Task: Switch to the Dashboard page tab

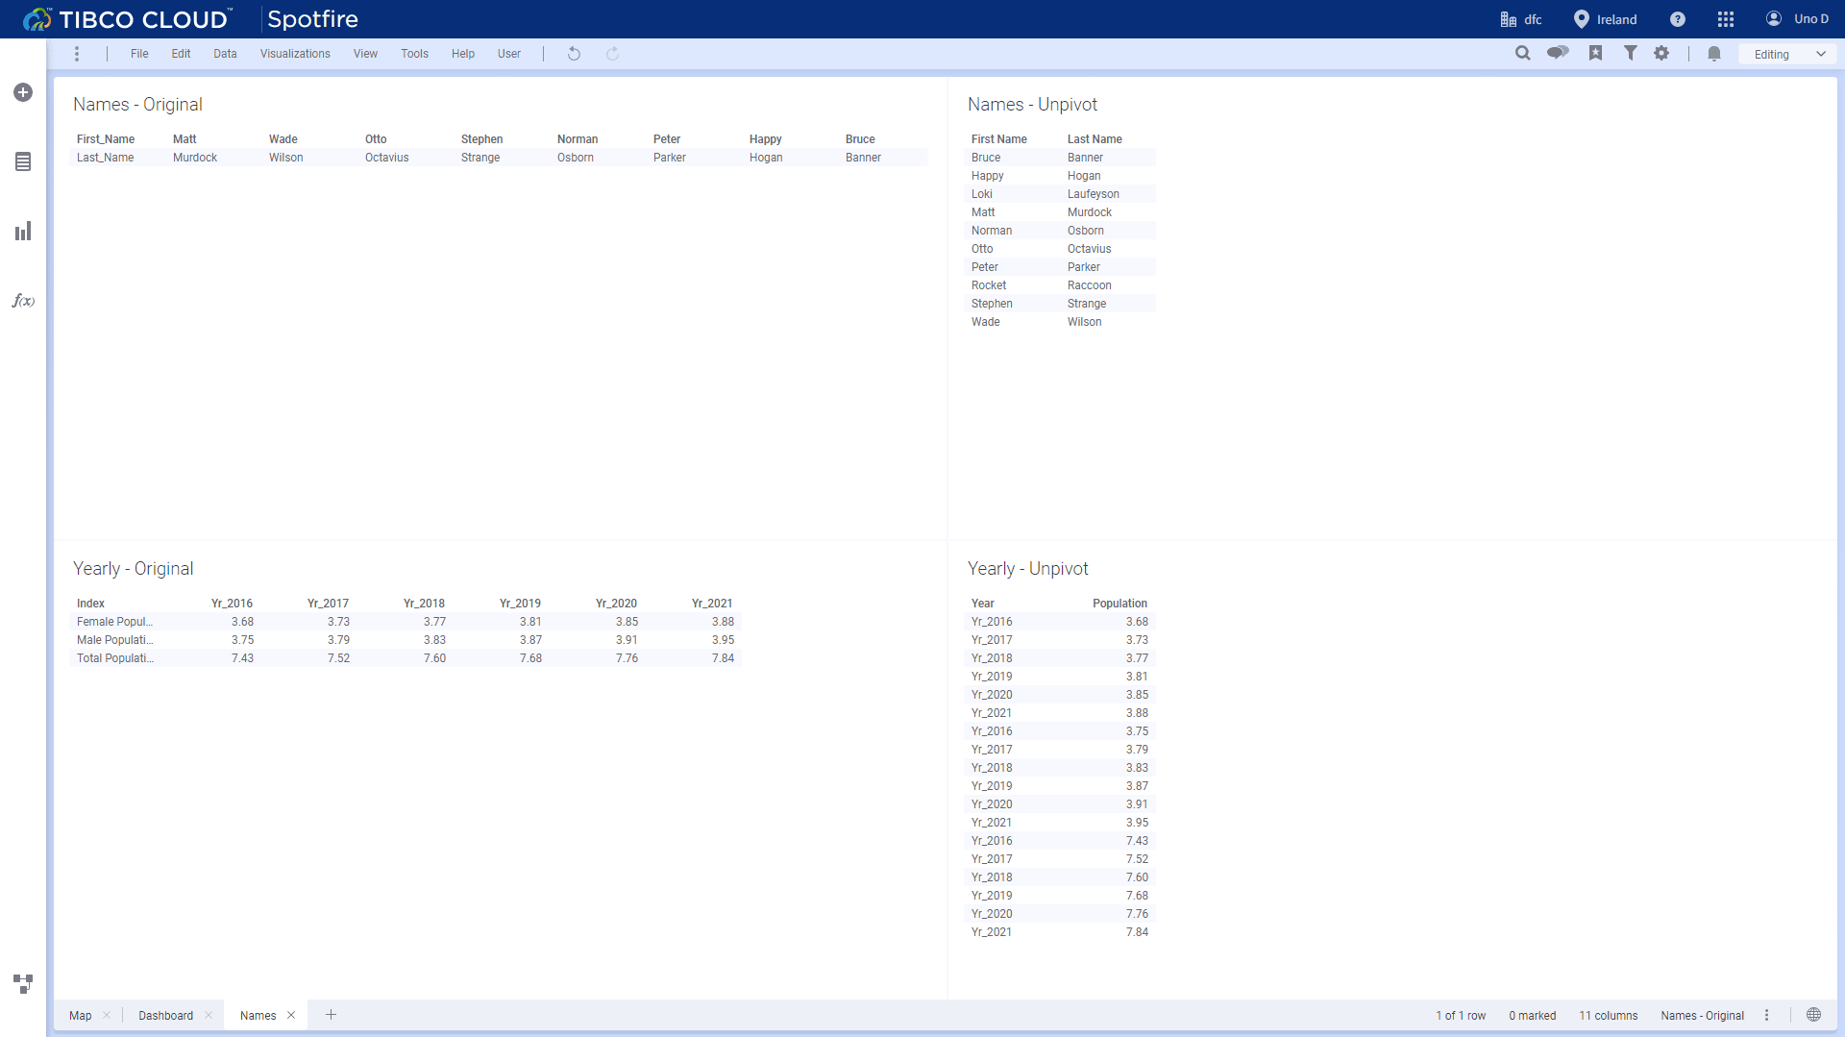Action: [x=165, y=1015]
